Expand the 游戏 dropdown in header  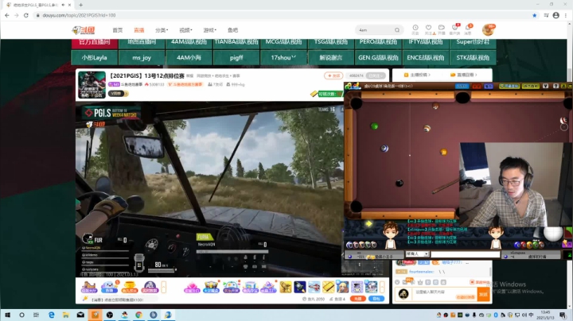[209, 30]
